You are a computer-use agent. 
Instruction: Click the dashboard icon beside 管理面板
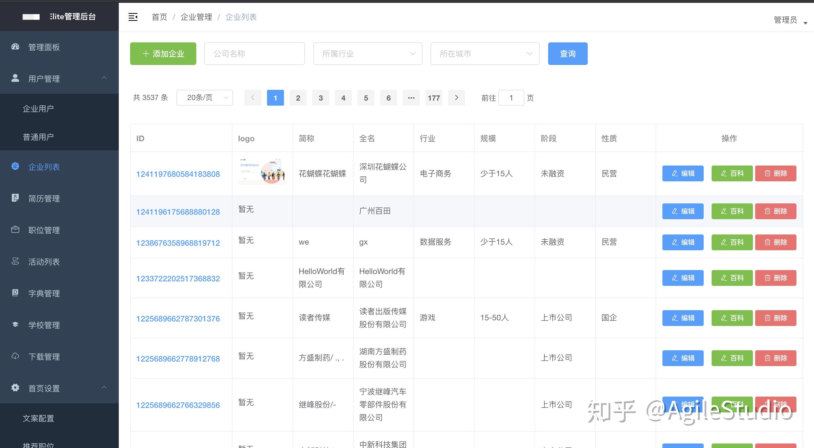(15, 47)
